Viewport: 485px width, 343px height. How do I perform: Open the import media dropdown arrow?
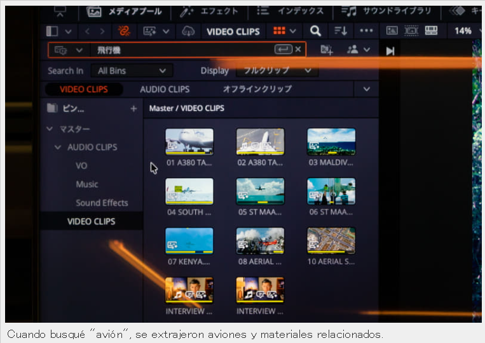(166, 31)
